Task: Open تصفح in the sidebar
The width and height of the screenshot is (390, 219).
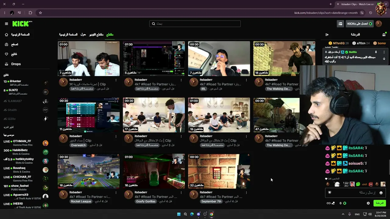Action: click(15, 44)
